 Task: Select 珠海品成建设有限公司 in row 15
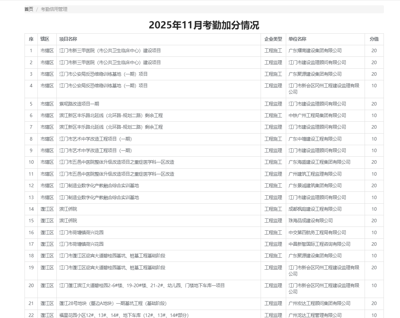[310, 221]
